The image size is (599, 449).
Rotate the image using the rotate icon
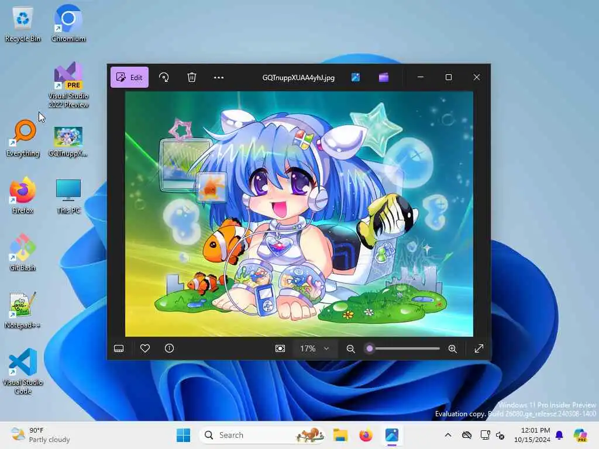pos(164,78)
